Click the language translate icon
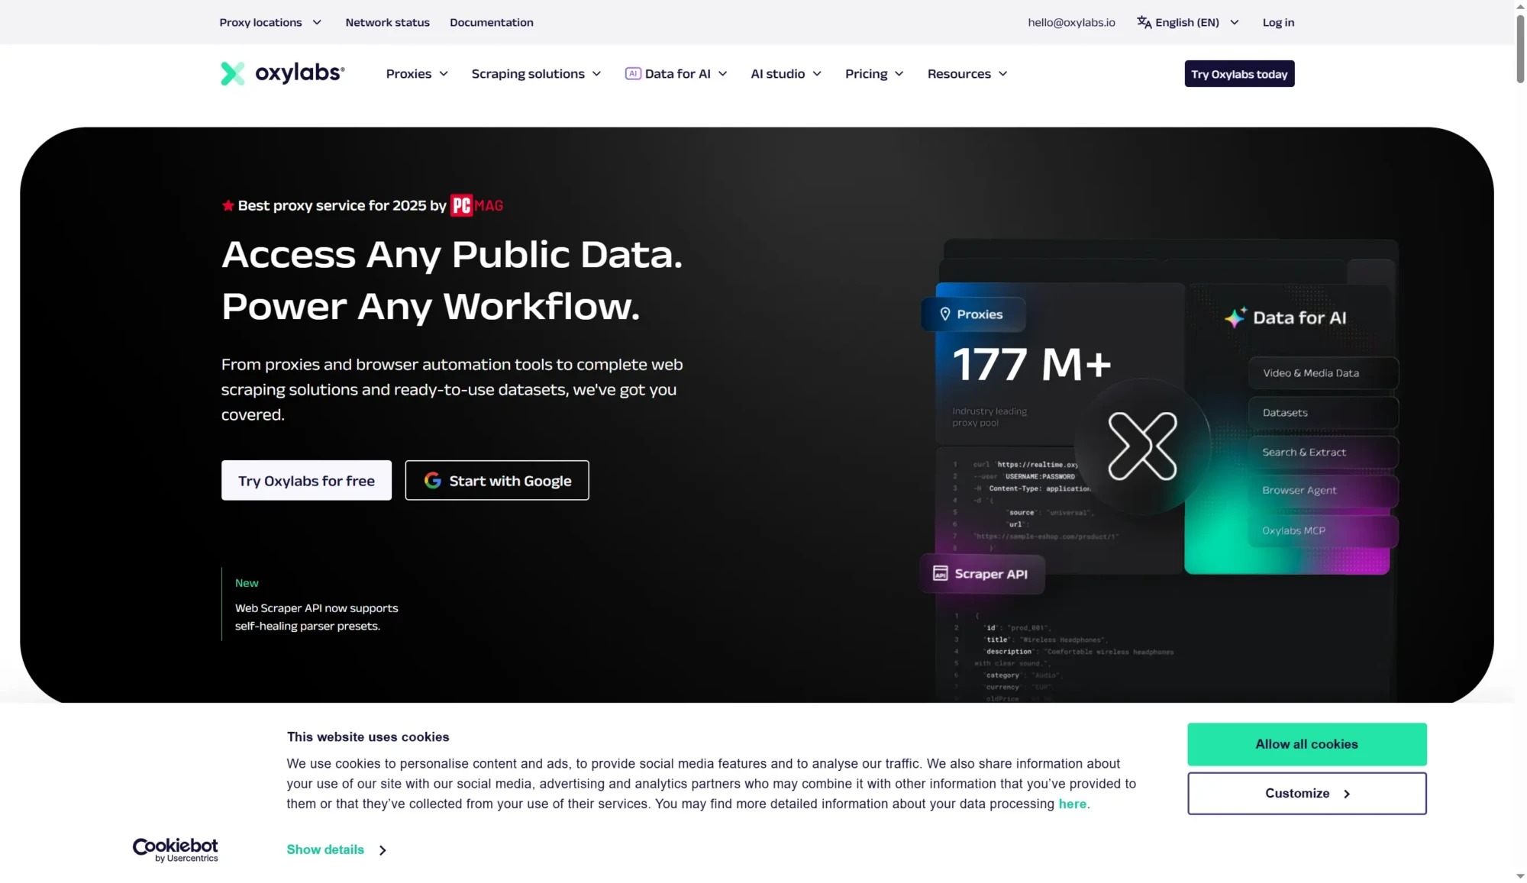The image size is (1527, 883). pos(1144,22)
